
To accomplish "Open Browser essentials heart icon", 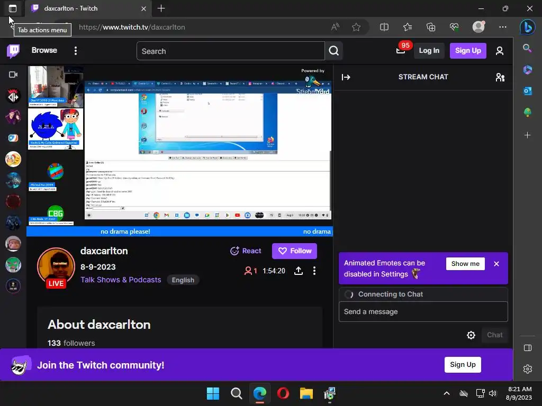I will [454, 27].
